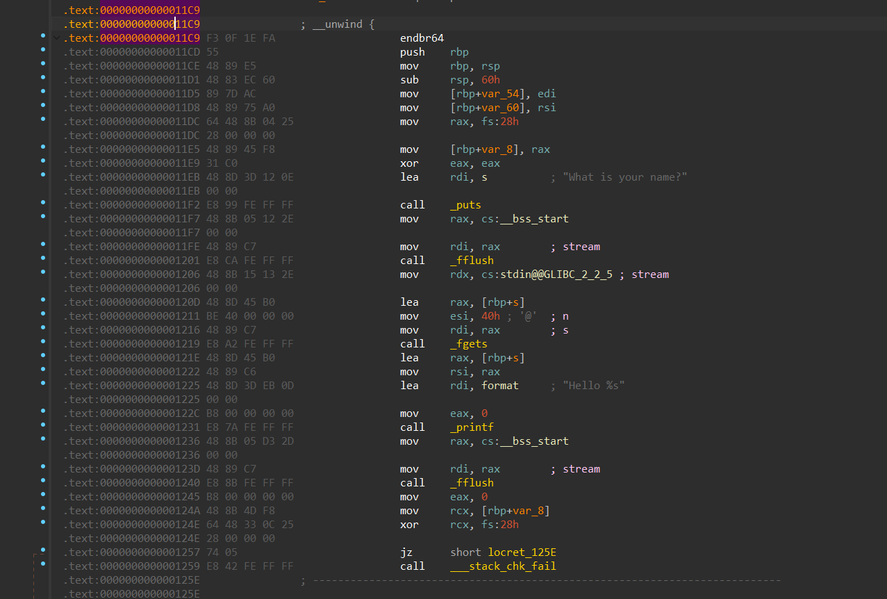Click the _printf function name
Screen dimensions: 887x599
point(472,427)
